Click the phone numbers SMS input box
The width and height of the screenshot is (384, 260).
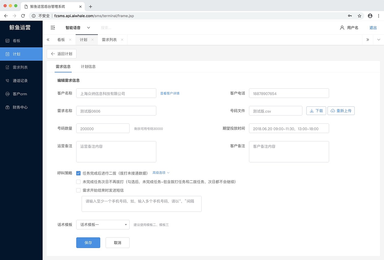(141, 204)
